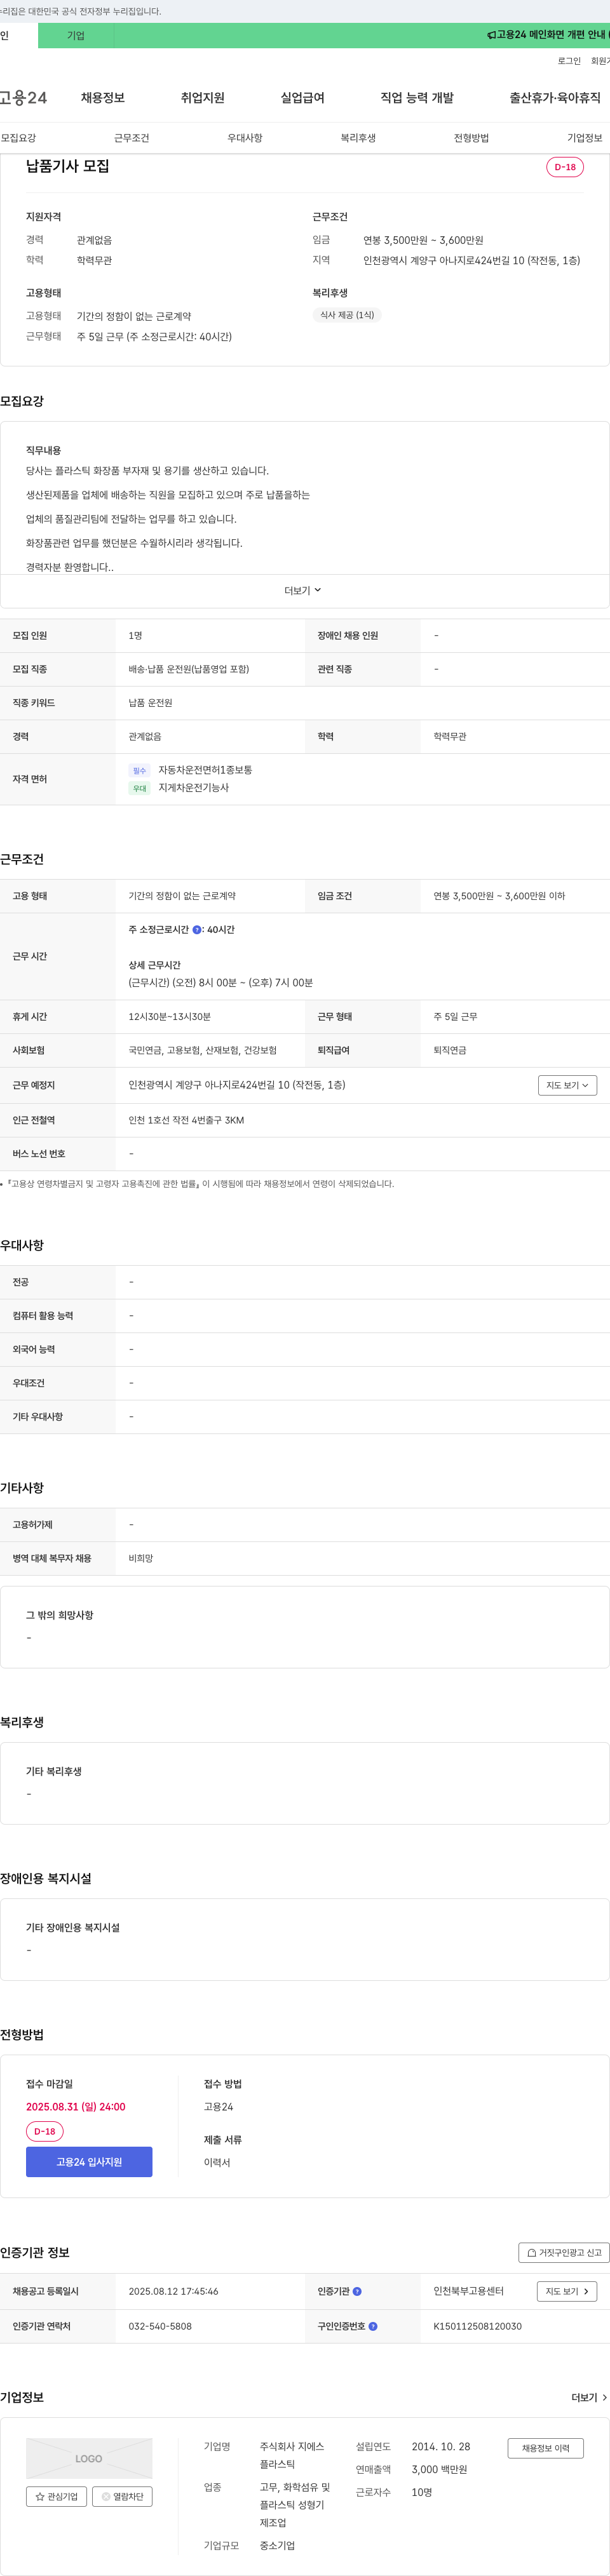Click the 고용24 logo

point(24,98)
